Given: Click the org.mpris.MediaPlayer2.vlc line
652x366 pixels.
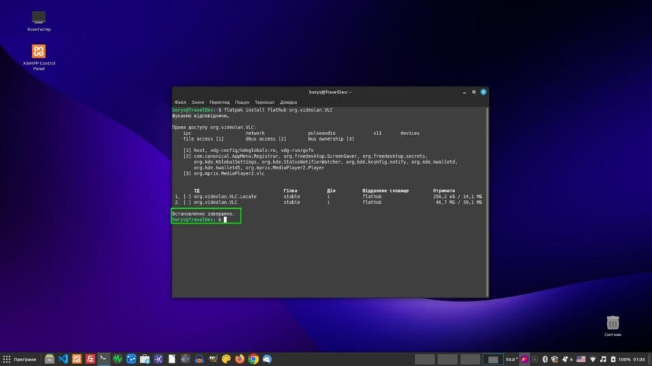Looking at the screenshot, I should tap(229, 173).
